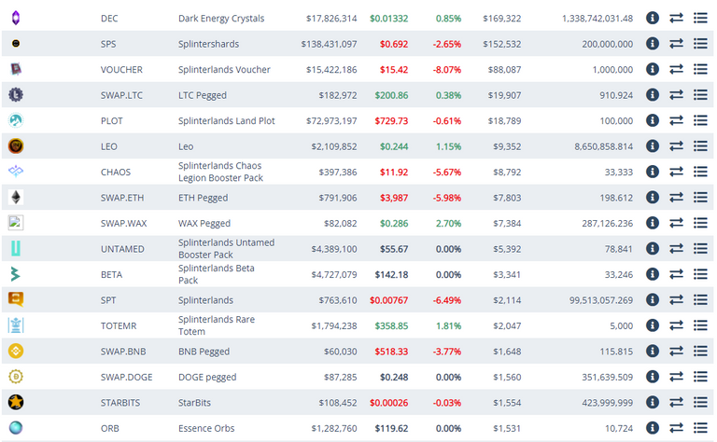Click trade arrows for SWAP.LTC
This screenshot has width=717, height=442.
point(676,94)
